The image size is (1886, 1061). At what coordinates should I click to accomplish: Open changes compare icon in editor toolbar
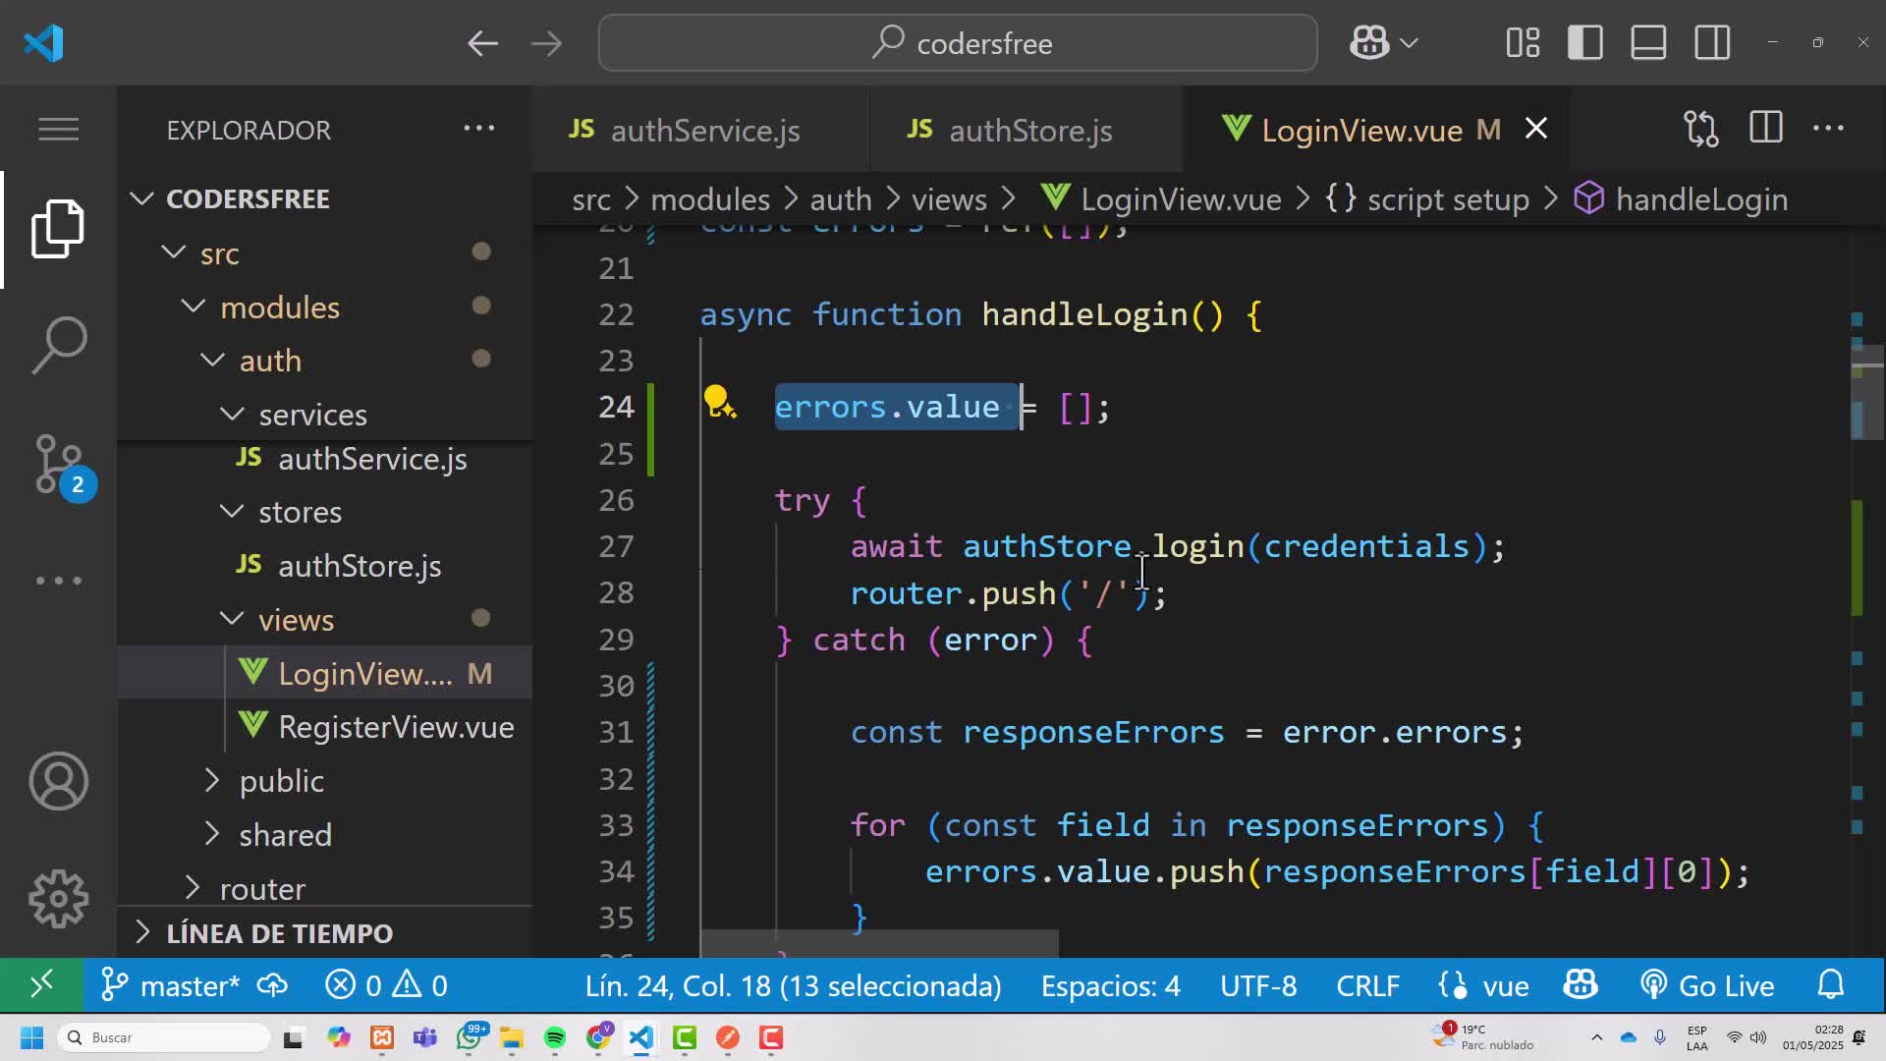(x=1701, y=129)
